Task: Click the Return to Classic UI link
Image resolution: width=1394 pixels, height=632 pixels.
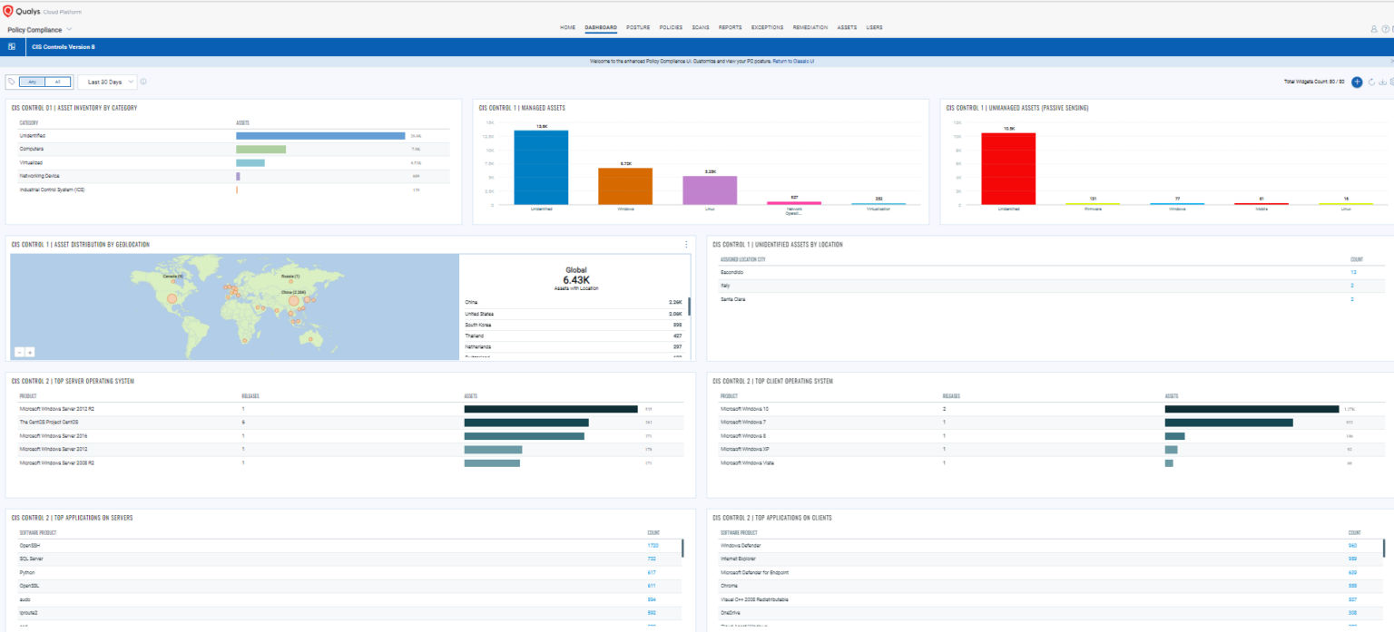Action: point(793,60)
